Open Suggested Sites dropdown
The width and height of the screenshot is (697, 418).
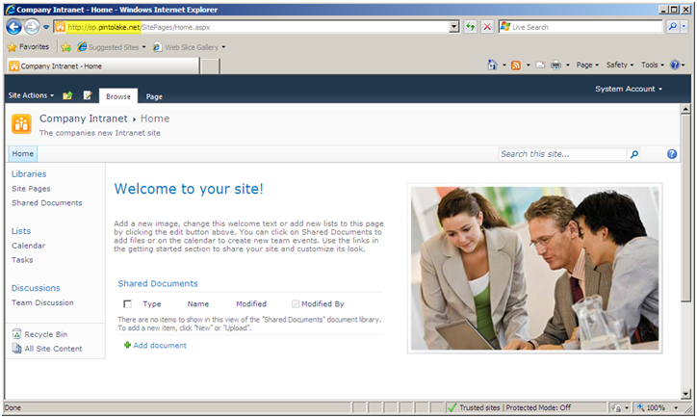[143, 47]
